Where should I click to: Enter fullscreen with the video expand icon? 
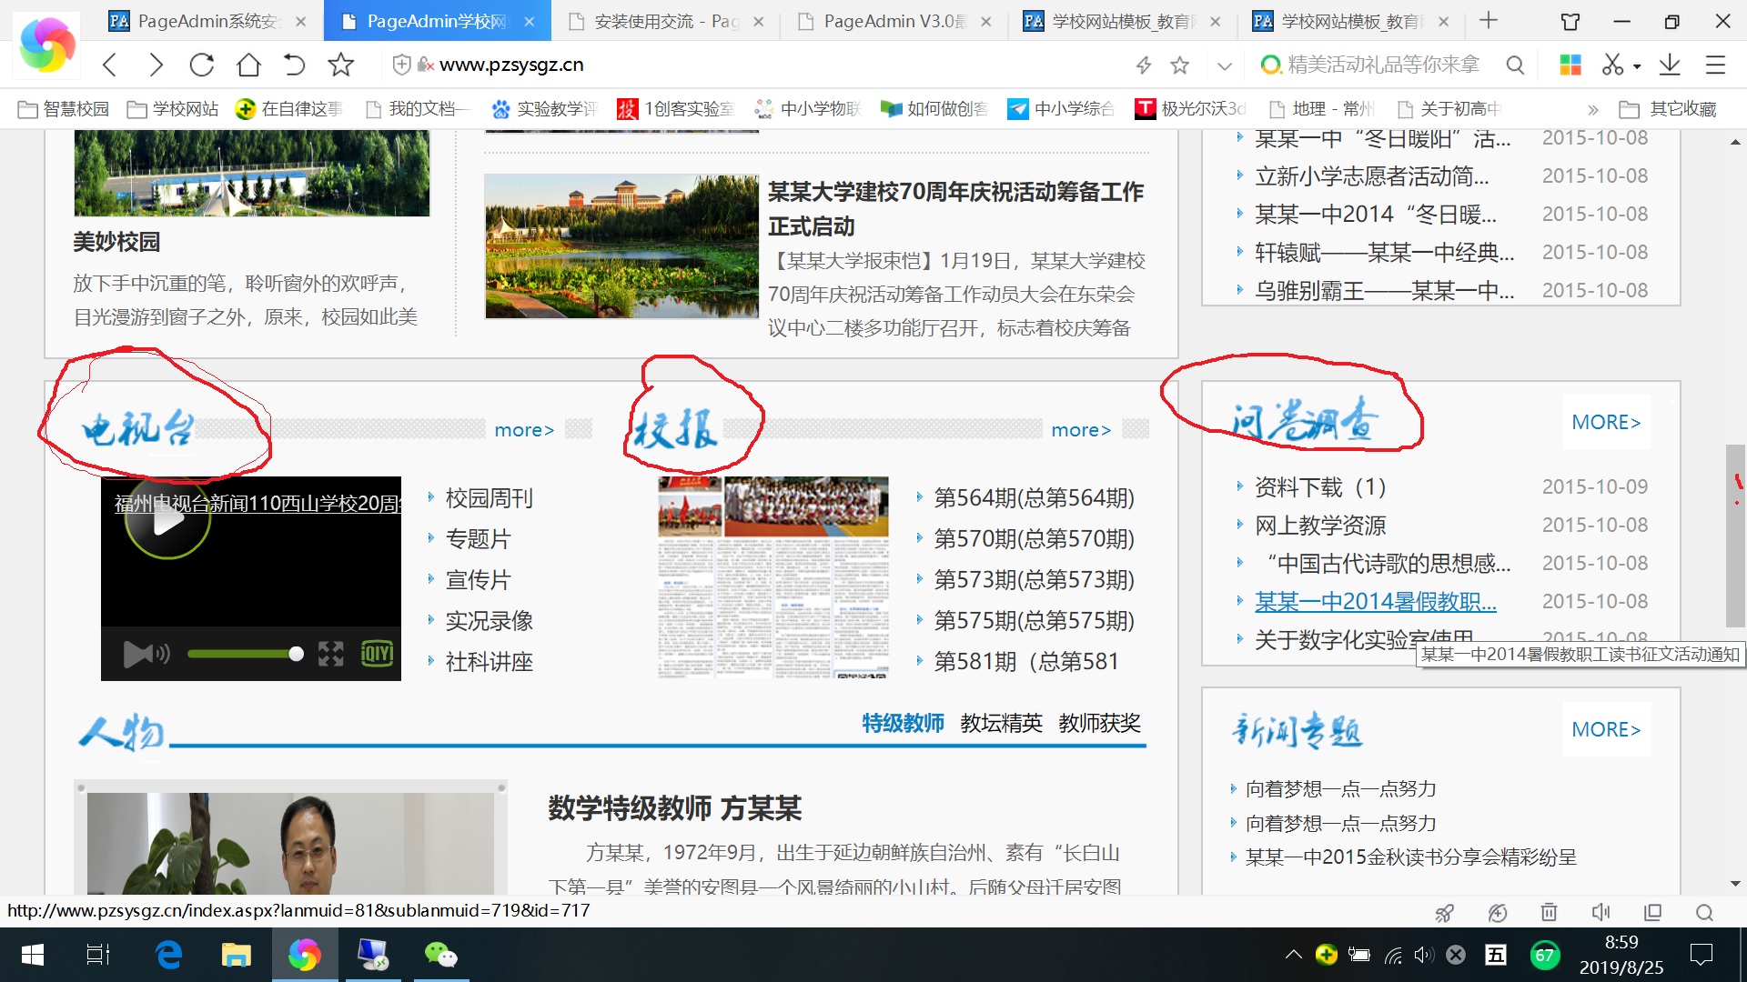pyautogui.click(x=331, y=653)
